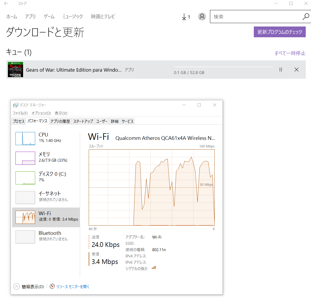The height and width of the screenshot is (302, 311).
Task: Switch to the スタートアップ tab
Action: coord(83,121)
